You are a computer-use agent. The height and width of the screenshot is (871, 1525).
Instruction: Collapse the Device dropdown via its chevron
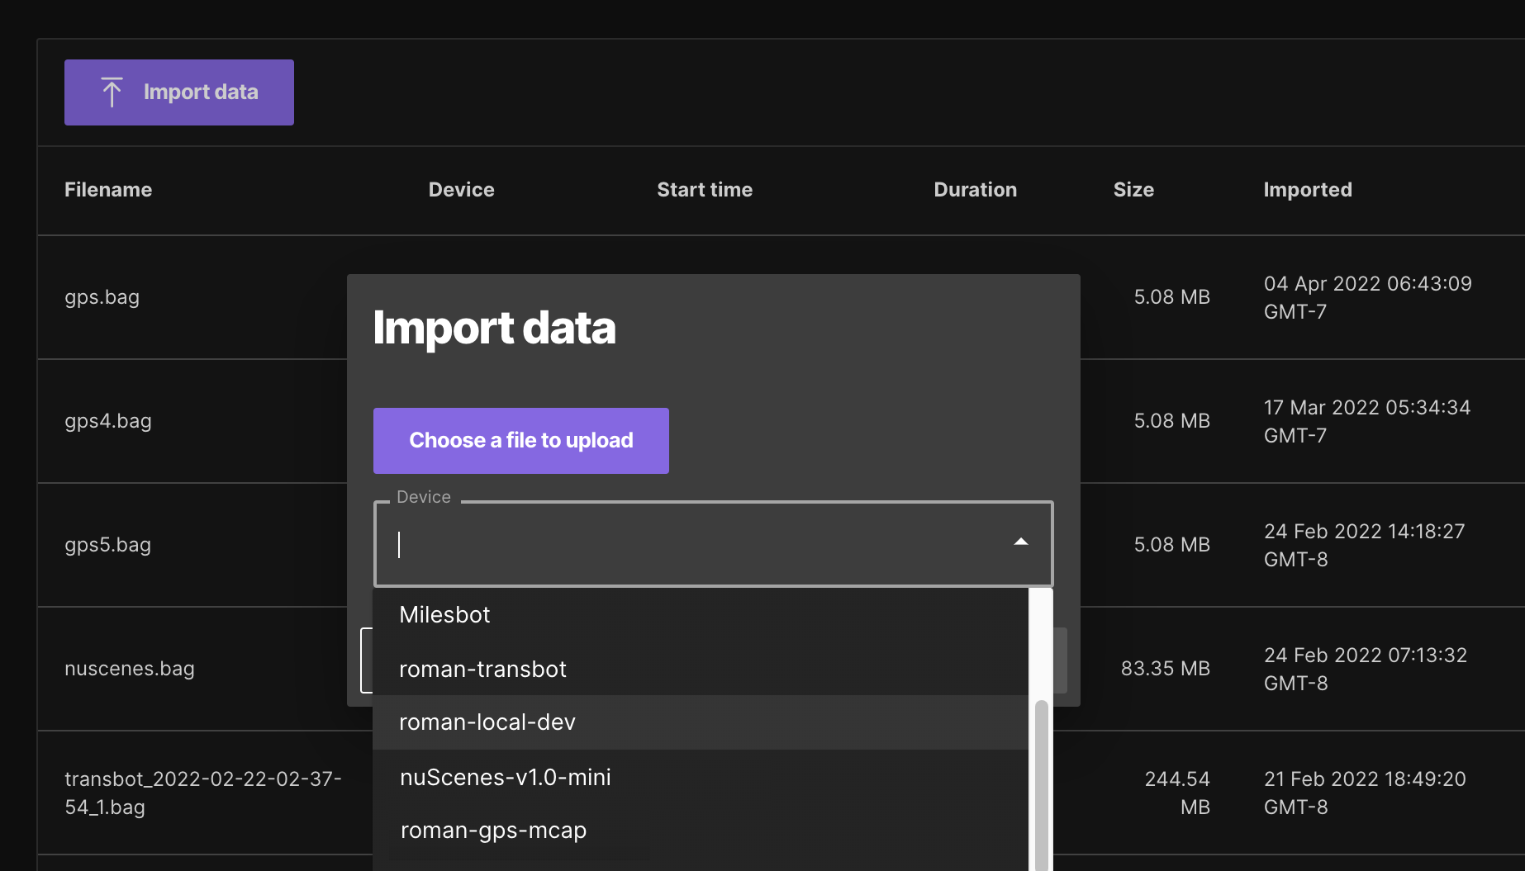1021,542
